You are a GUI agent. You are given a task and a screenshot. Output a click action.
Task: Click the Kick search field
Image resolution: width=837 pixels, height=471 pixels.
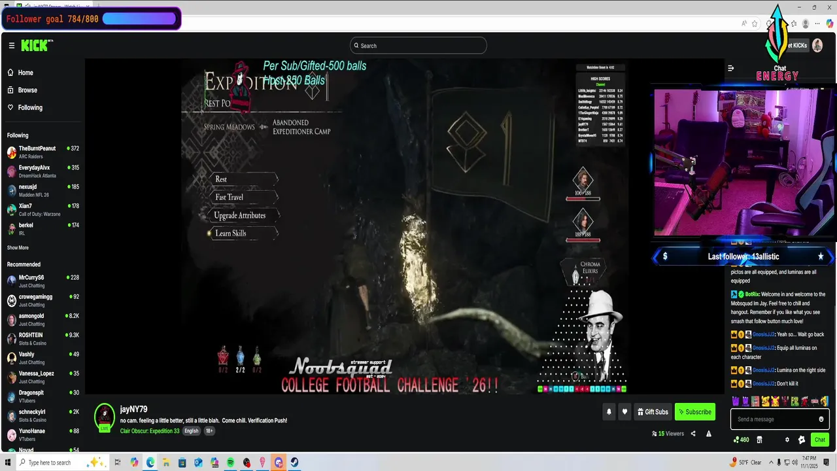pyautogui.click(x=418, y=46)
